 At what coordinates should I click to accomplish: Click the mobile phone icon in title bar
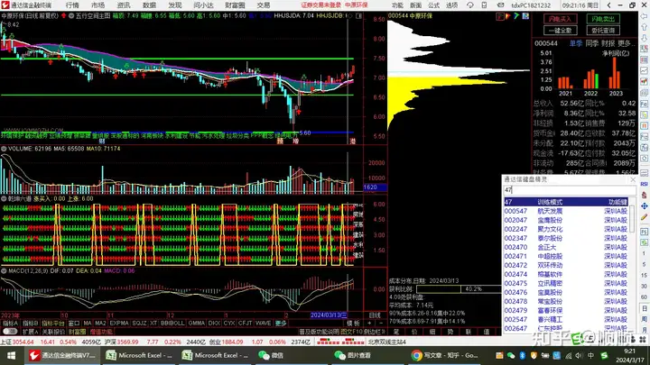[484, 5]
